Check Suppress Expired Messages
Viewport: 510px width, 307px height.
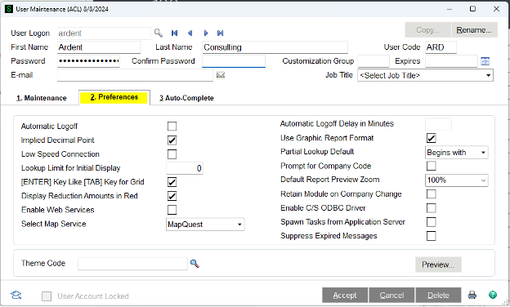(431, 236)
